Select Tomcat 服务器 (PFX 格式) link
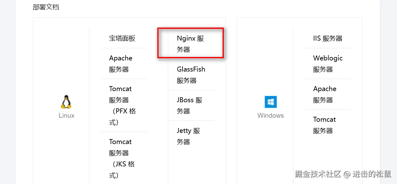397x184 pixels. pos(122,105)
